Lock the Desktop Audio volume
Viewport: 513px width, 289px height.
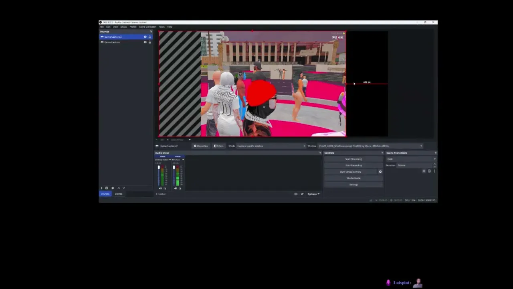(x=165, y=188)
